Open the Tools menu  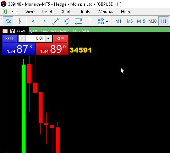[85, 12]
